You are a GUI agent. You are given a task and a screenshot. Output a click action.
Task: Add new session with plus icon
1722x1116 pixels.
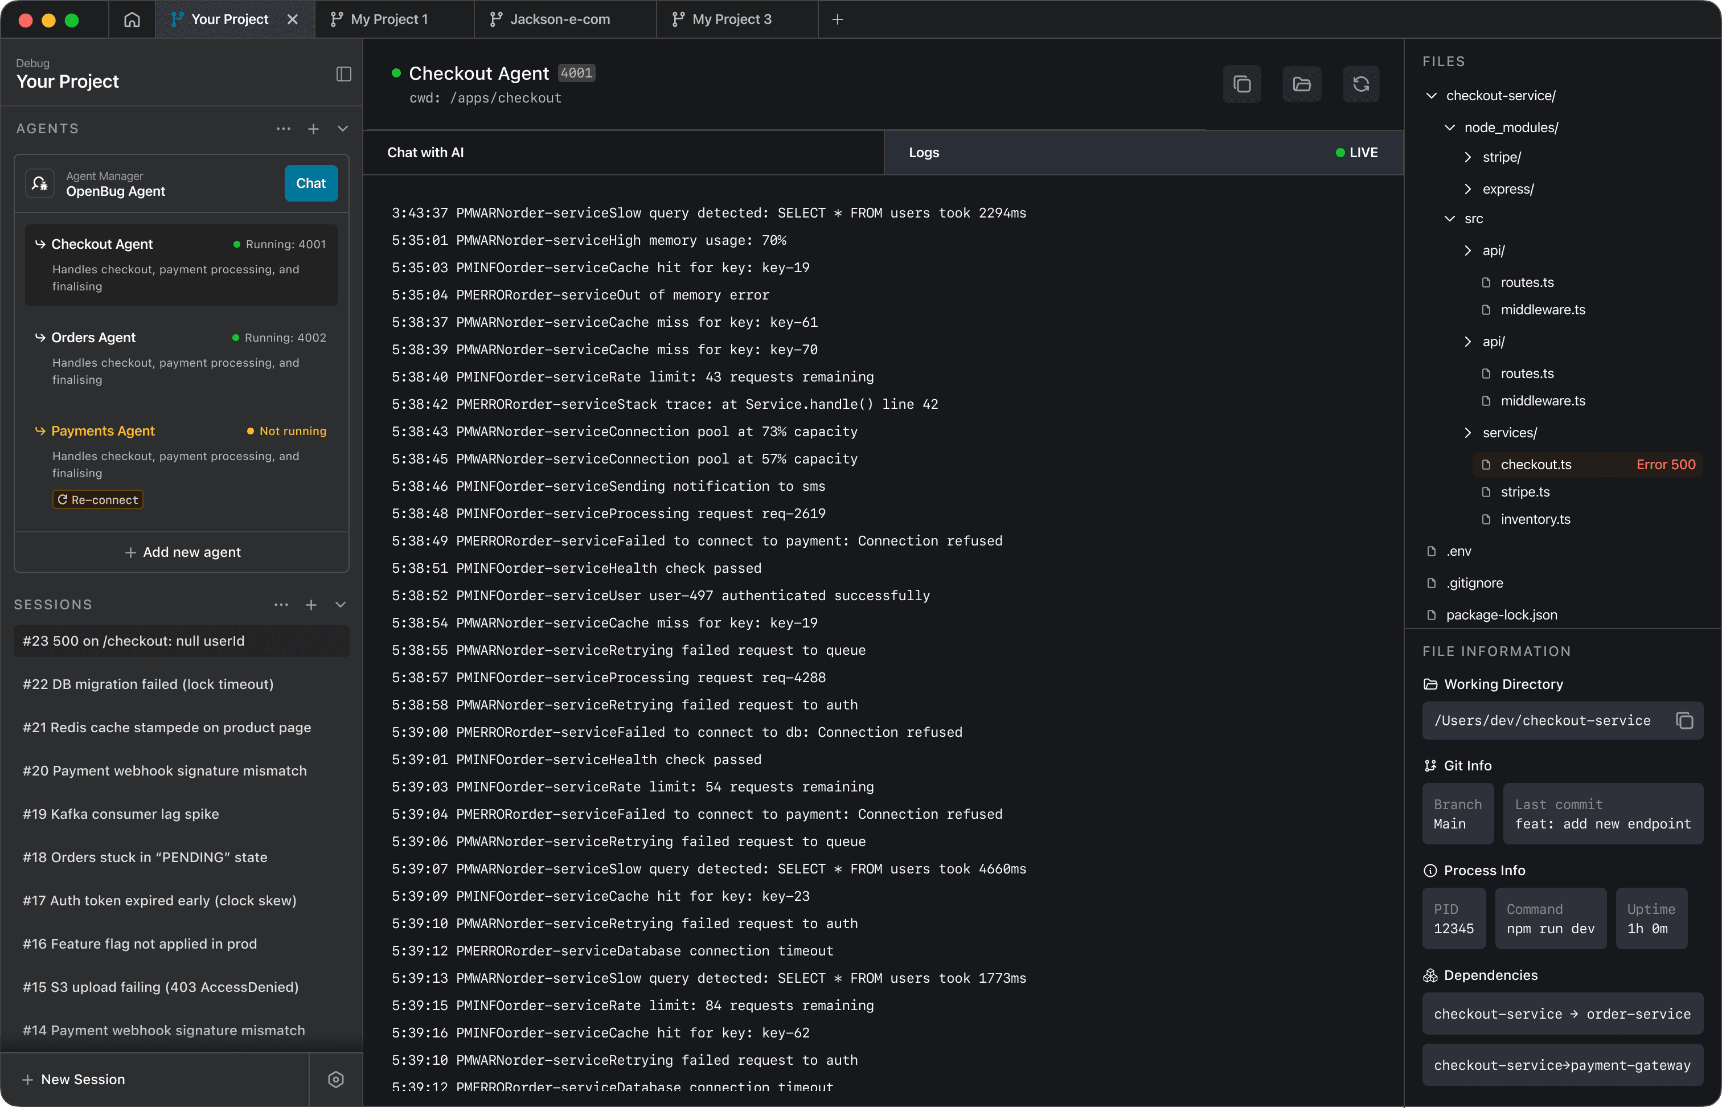click(x=311, y=605)
